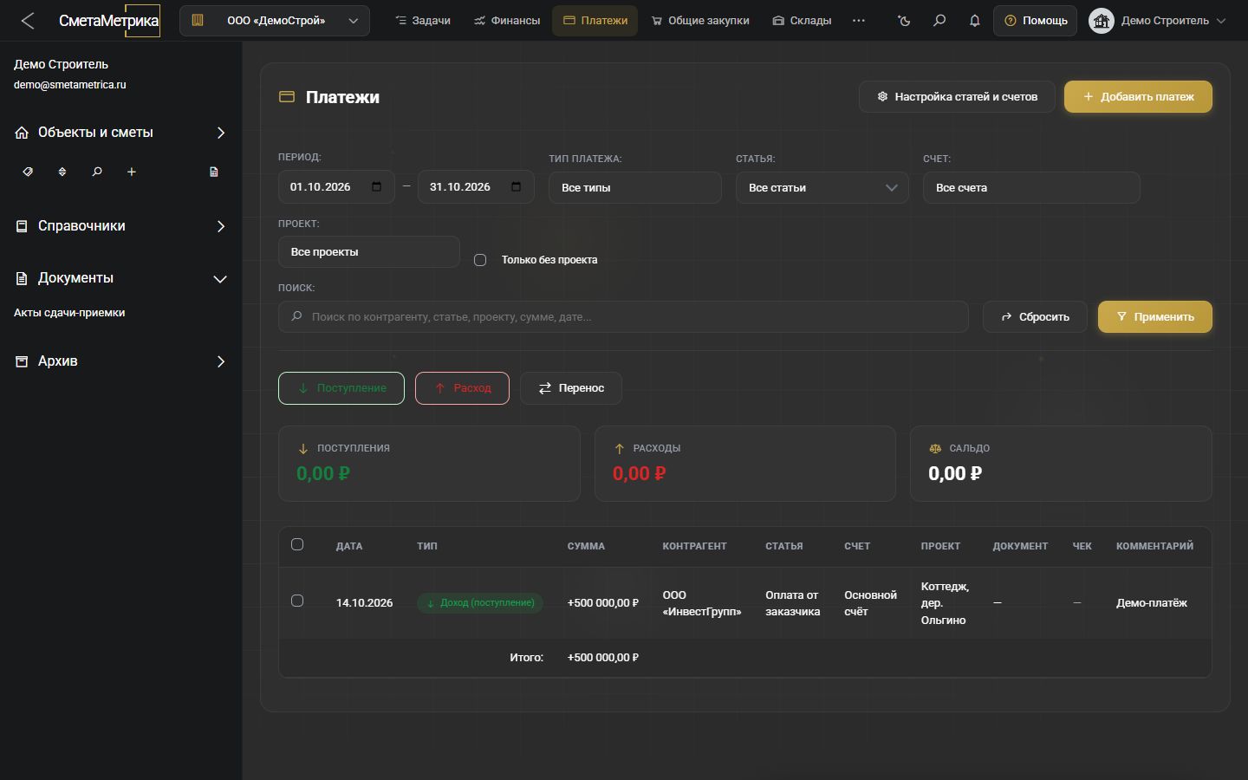This screenshot has width=1248, height=780.
Task: Open the Все статьи dropdown
Action: click(x=822, y=188)
